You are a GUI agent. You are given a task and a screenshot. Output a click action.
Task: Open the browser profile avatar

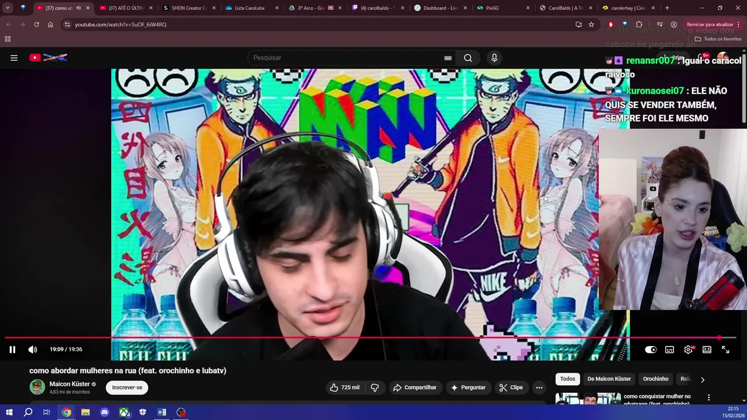coord(673,24)
